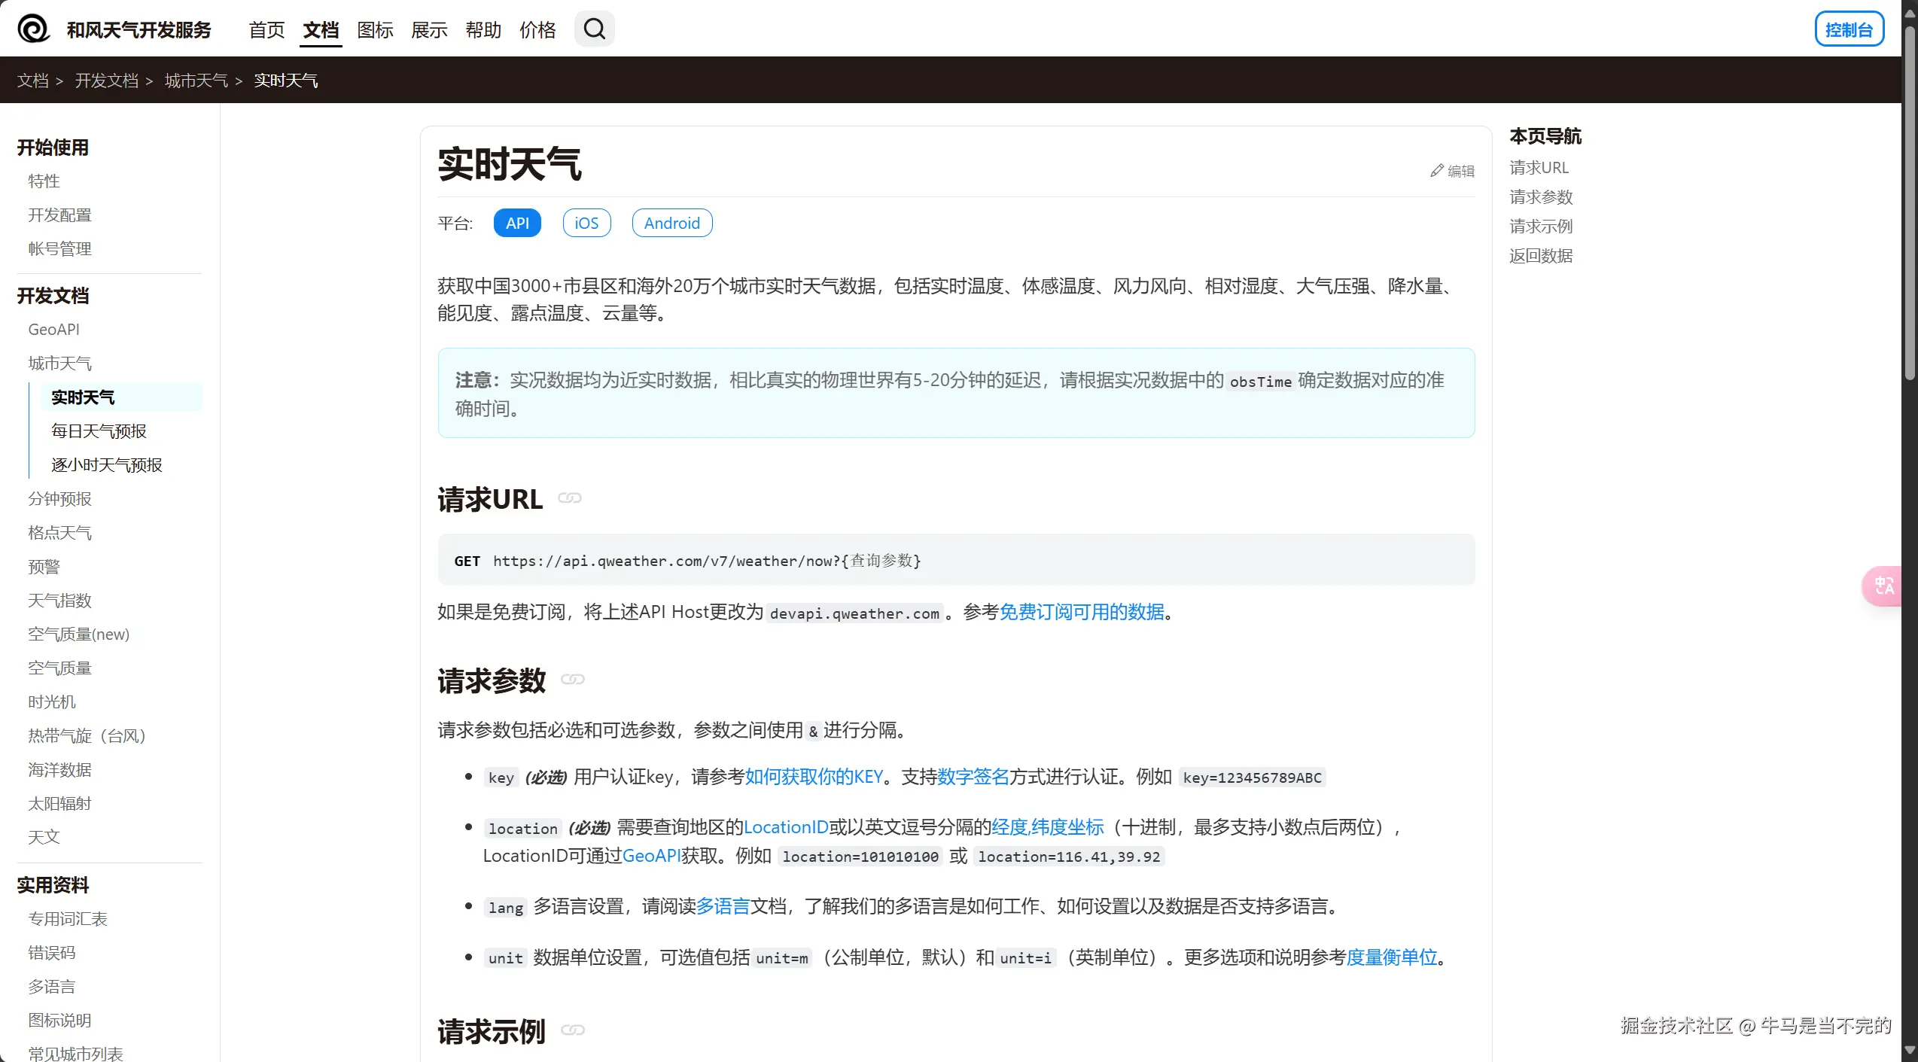Image resolution: width=1918 pixels, height=1062 pixels.
Task: Switch platform to Android
Action: [x=671, y=224]
